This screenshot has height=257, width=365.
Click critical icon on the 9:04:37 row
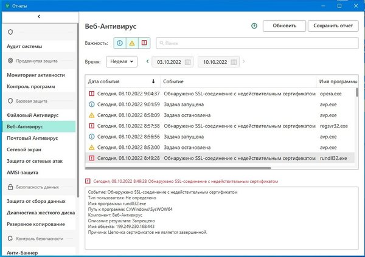pyautogui.click(x=92, y=94)
